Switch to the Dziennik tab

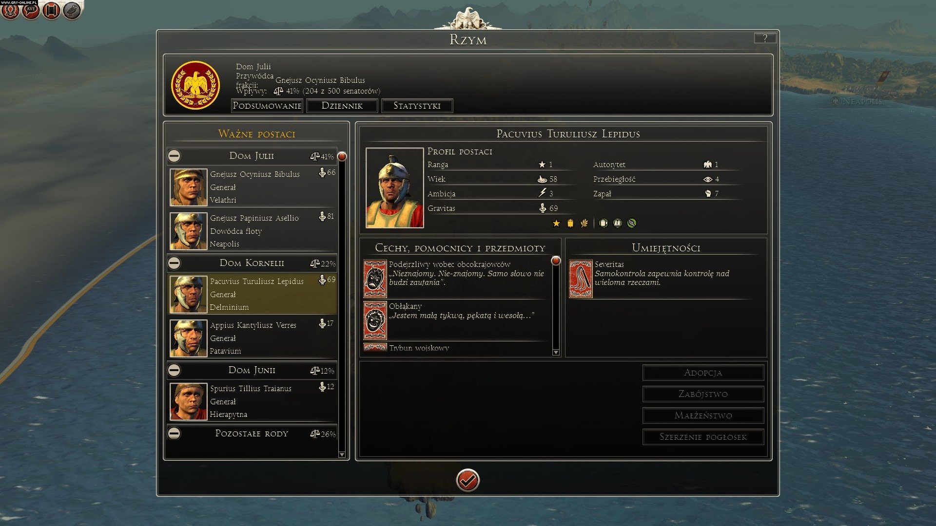pos(342,106)
